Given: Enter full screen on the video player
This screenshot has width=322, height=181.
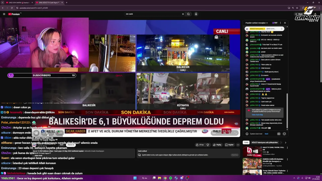Looking at the screenshot, I should coord(236,133).
